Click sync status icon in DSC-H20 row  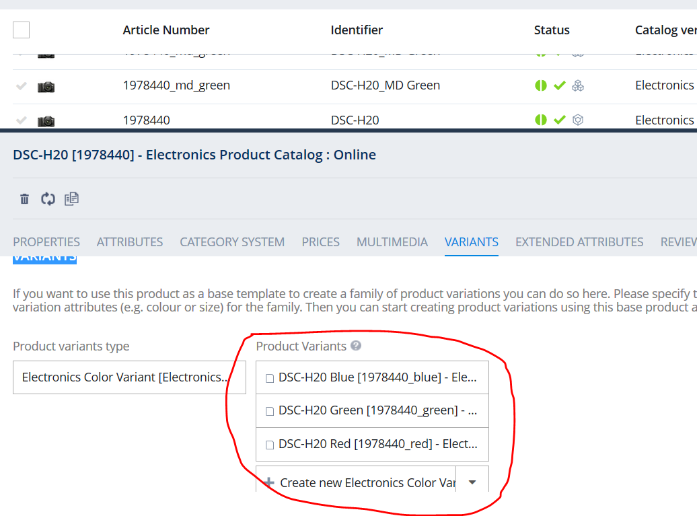[540, 120]
